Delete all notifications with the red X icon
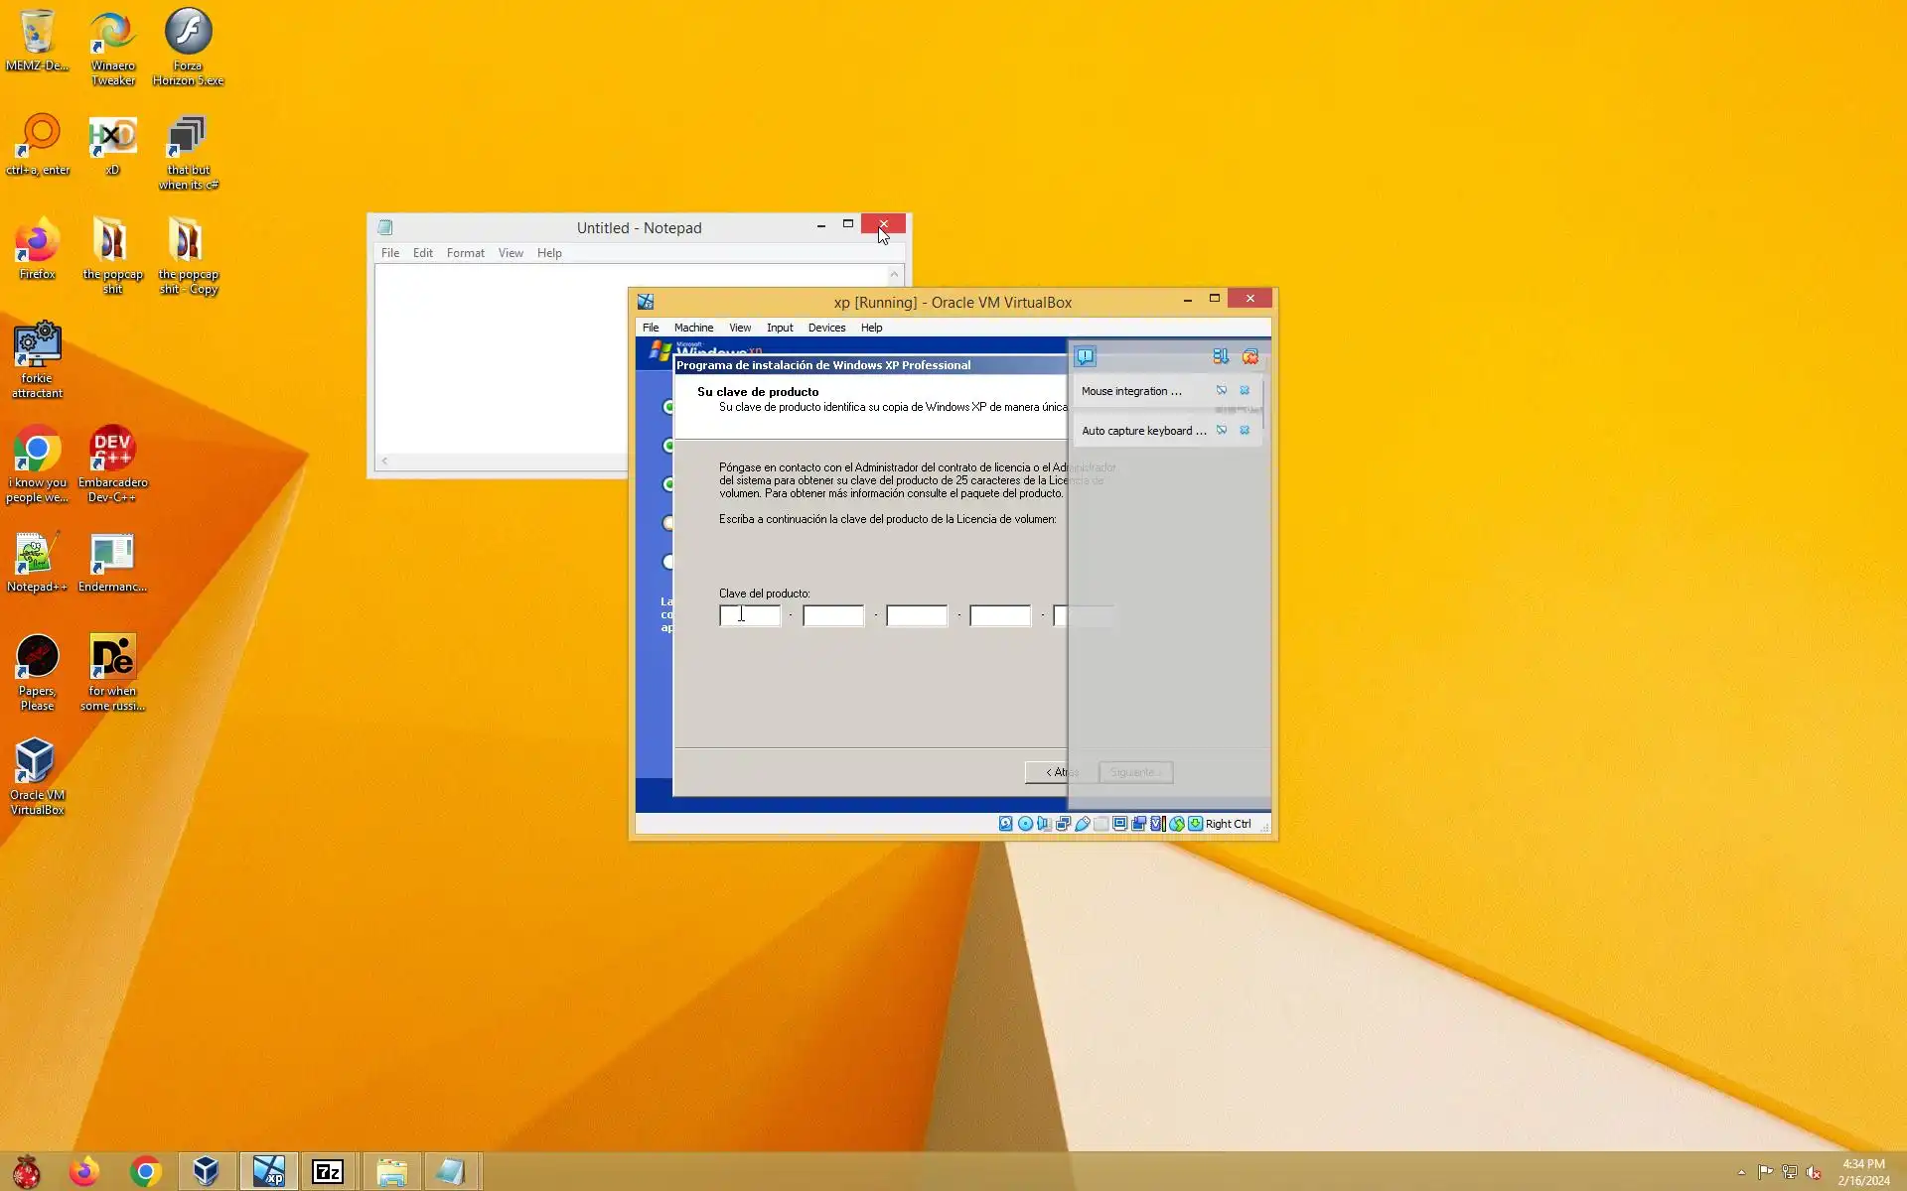Image resolution: width=1907 pixels, height=1191 pixels. (x=1250, y=356)
